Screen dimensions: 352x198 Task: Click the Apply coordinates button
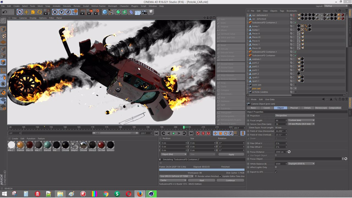tap(231, 154)
